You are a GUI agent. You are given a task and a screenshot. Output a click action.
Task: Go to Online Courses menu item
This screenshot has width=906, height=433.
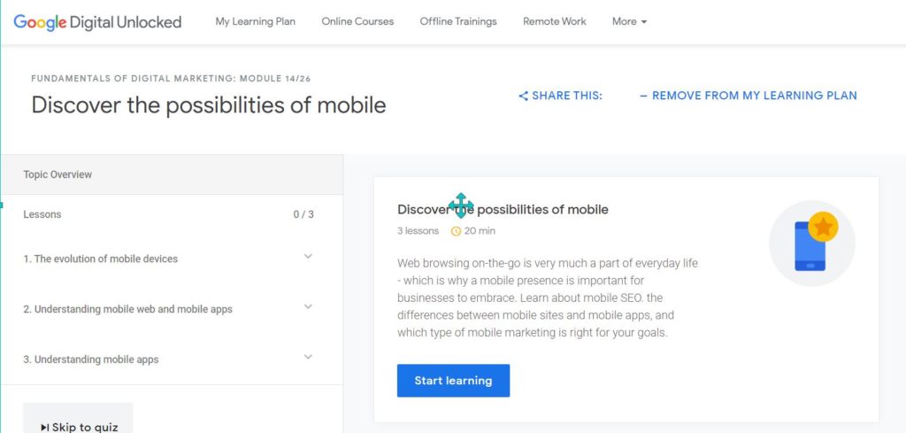pos(357,21)
